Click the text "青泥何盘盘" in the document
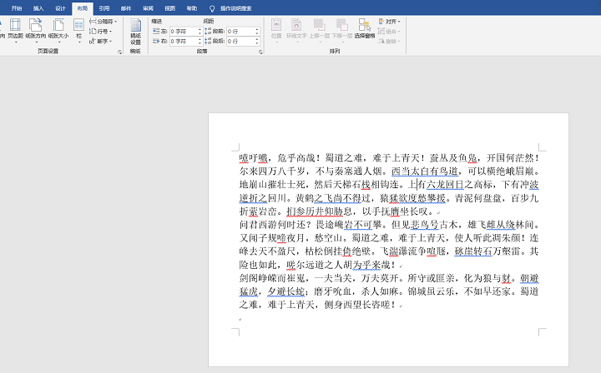Viewport: 601px width, 373px height. (x=478, y=198)
